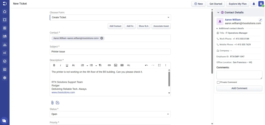Click the Associate Asset button
The height and width of the screenshot is (125, 265).
161,26
